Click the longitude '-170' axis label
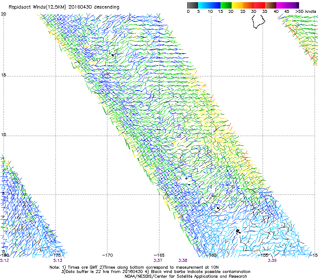318x279 pixels. point(107,255)
